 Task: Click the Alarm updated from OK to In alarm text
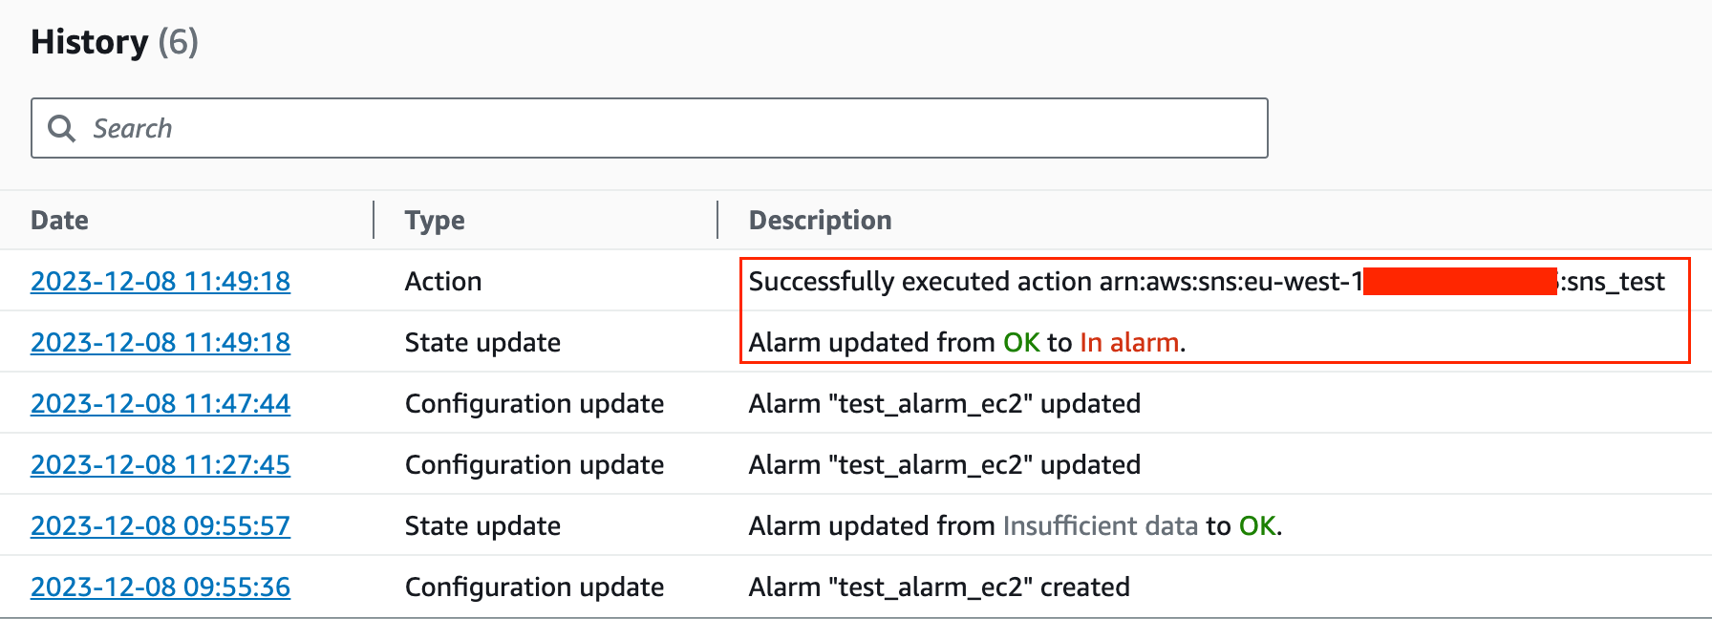tap(967, 342)
